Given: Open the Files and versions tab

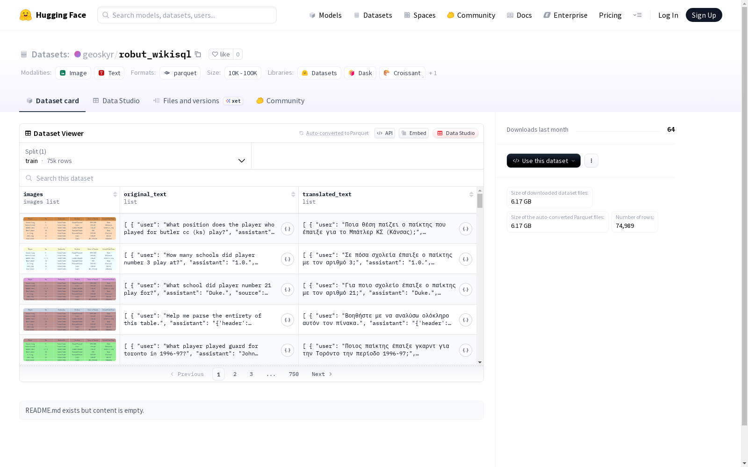Looking at the screenshot, I should point(198,101).
